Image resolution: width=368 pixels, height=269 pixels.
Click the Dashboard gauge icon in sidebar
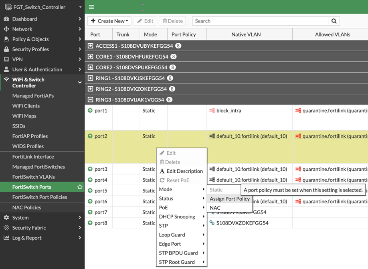[x=6, y=19]
